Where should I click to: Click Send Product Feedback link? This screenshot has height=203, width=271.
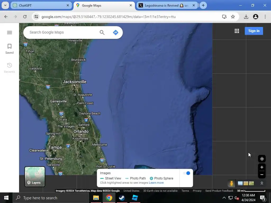pos(219,191)
